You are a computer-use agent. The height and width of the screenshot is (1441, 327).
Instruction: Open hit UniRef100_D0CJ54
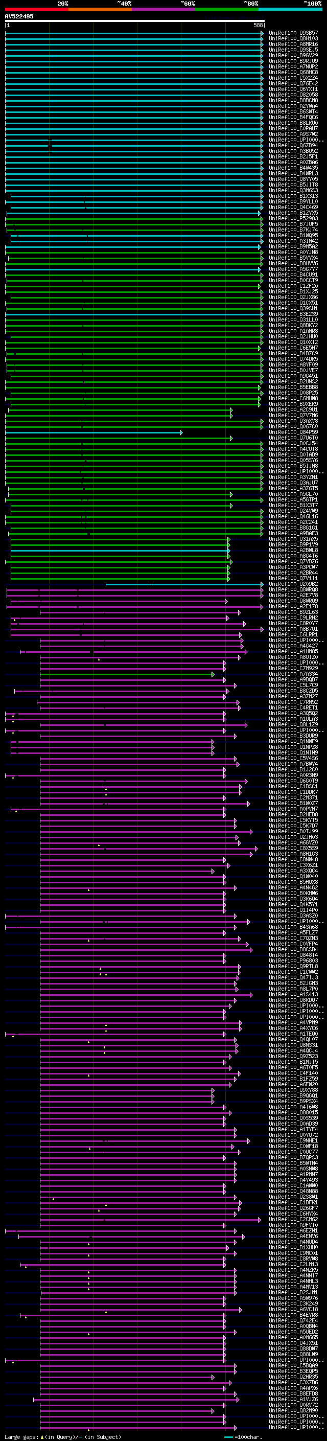(x=293, y=443)
